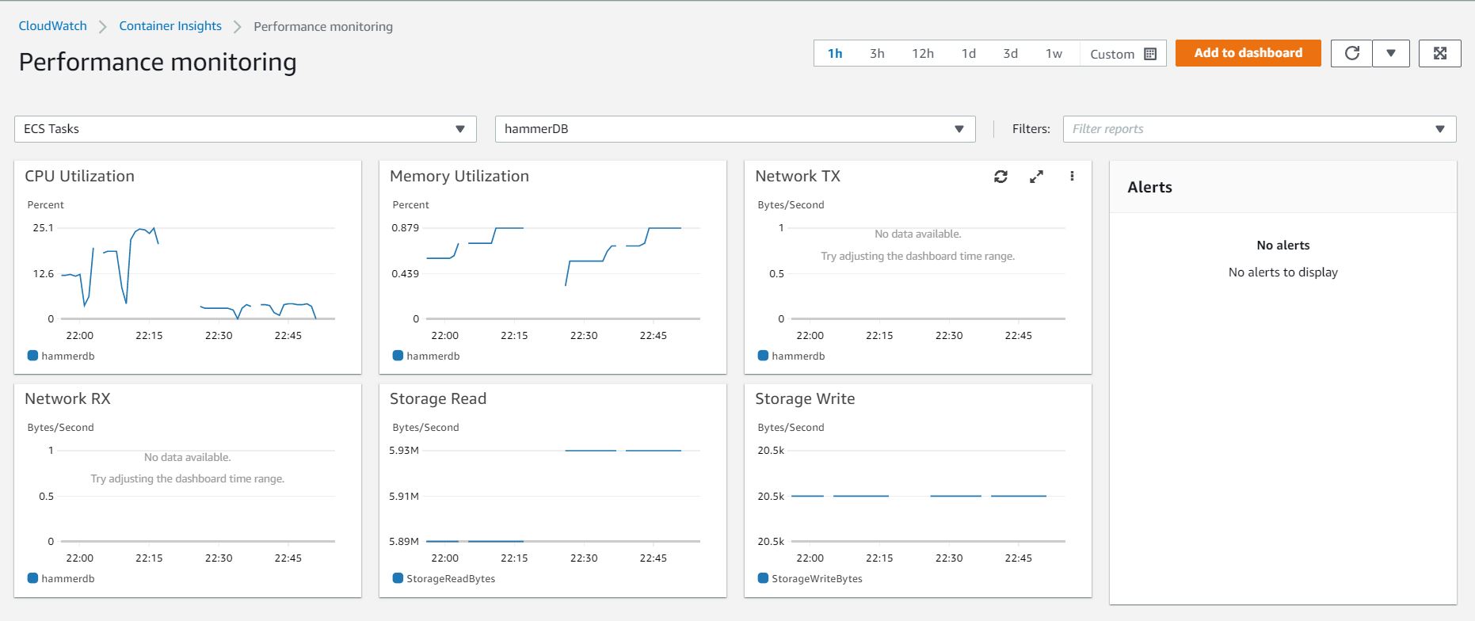Refresh the Network TX widget
This screenshot has width=1475, height=621.
1000,177
